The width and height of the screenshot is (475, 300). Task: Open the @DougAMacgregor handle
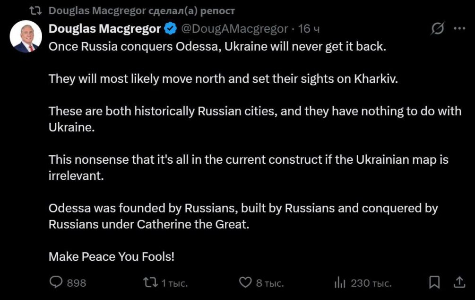pos(235,28)
